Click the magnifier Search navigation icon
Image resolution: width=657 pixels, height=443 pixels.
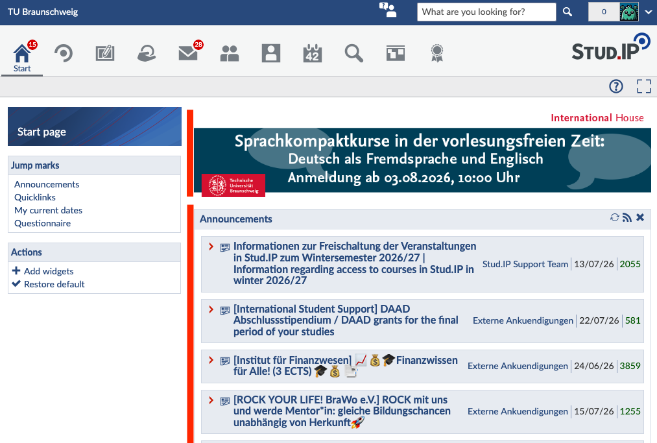click(x=354, y=53)
